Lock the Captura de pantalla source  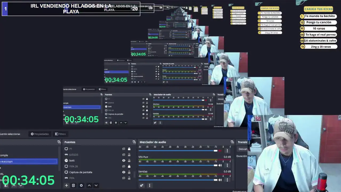pos(129,172)
